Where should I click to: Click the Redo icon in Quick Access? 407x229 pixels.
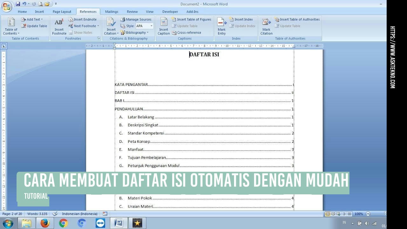pyautogui.click(x=34, y=4)
